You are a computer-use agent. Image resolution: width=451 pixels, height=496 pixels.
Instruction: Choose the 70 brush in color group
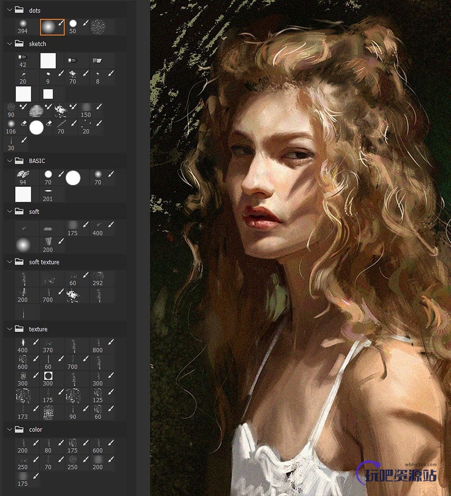tap(52, 463)
